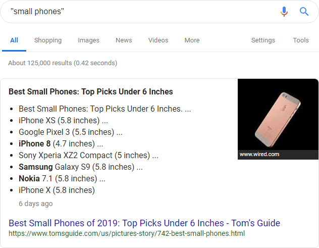Click the Sony Xperia XZ2 Compact list item
Image resolution: width=319 pixels, height=248 pixels.
point(88,155)
